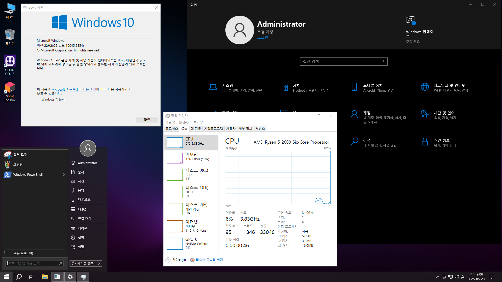
Task: Open 네트워크 및 인터넷 settings category
Action: 444,88
